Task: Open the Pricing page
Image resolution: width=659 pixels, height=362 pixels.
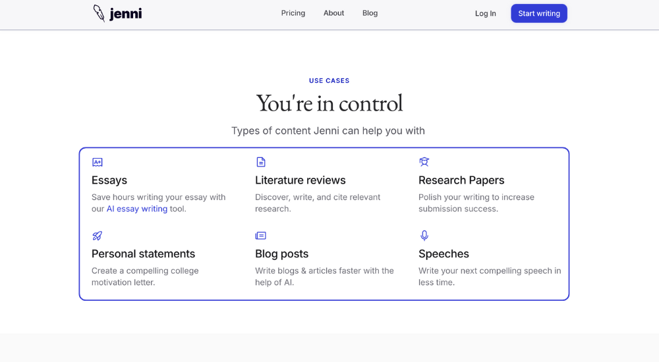Action: [293, 13]
